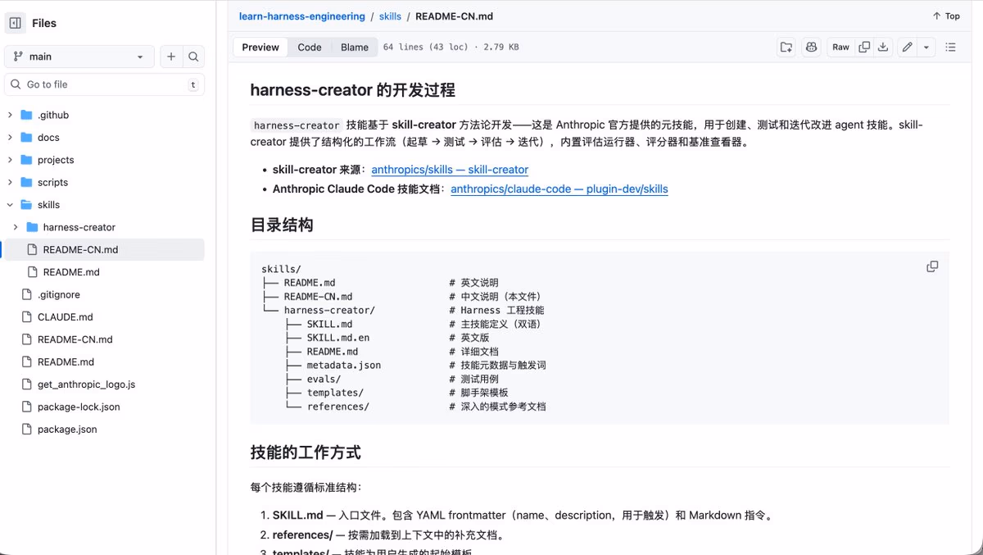Expand the harness-creator folder
Image resolution: width=983 pixels, height=555 pixels.
[16, 227]
